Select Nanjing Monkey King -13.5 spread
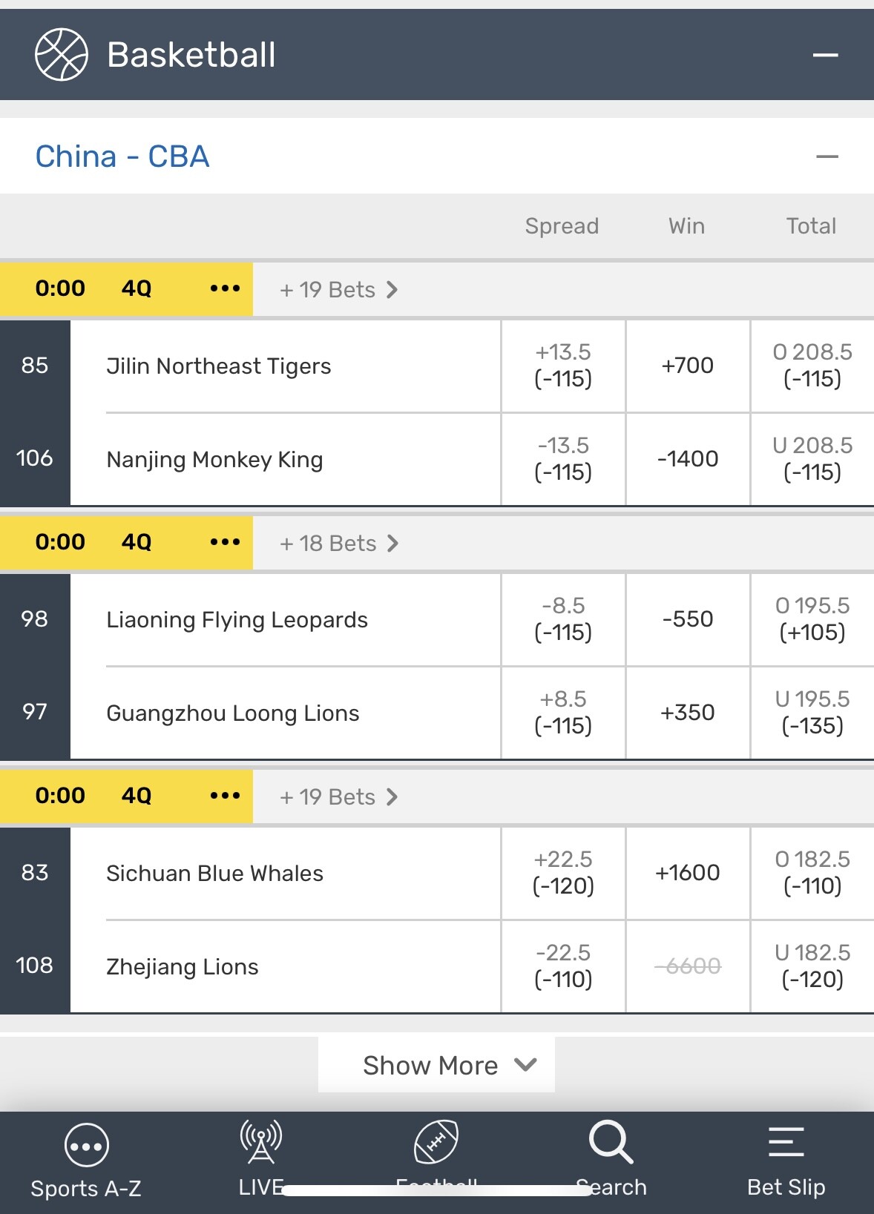The image size is (874, 1214). click(563, 459)
